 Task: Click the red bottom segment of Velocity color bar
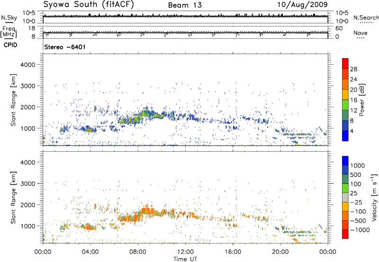click(345, 234)
